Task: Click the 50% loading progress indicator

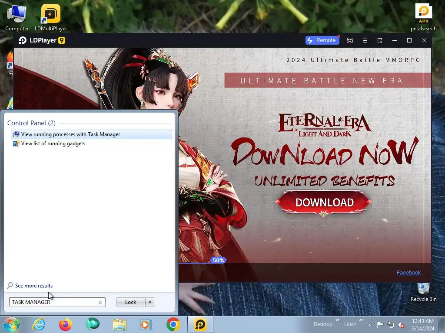Action: coord(218,260)
